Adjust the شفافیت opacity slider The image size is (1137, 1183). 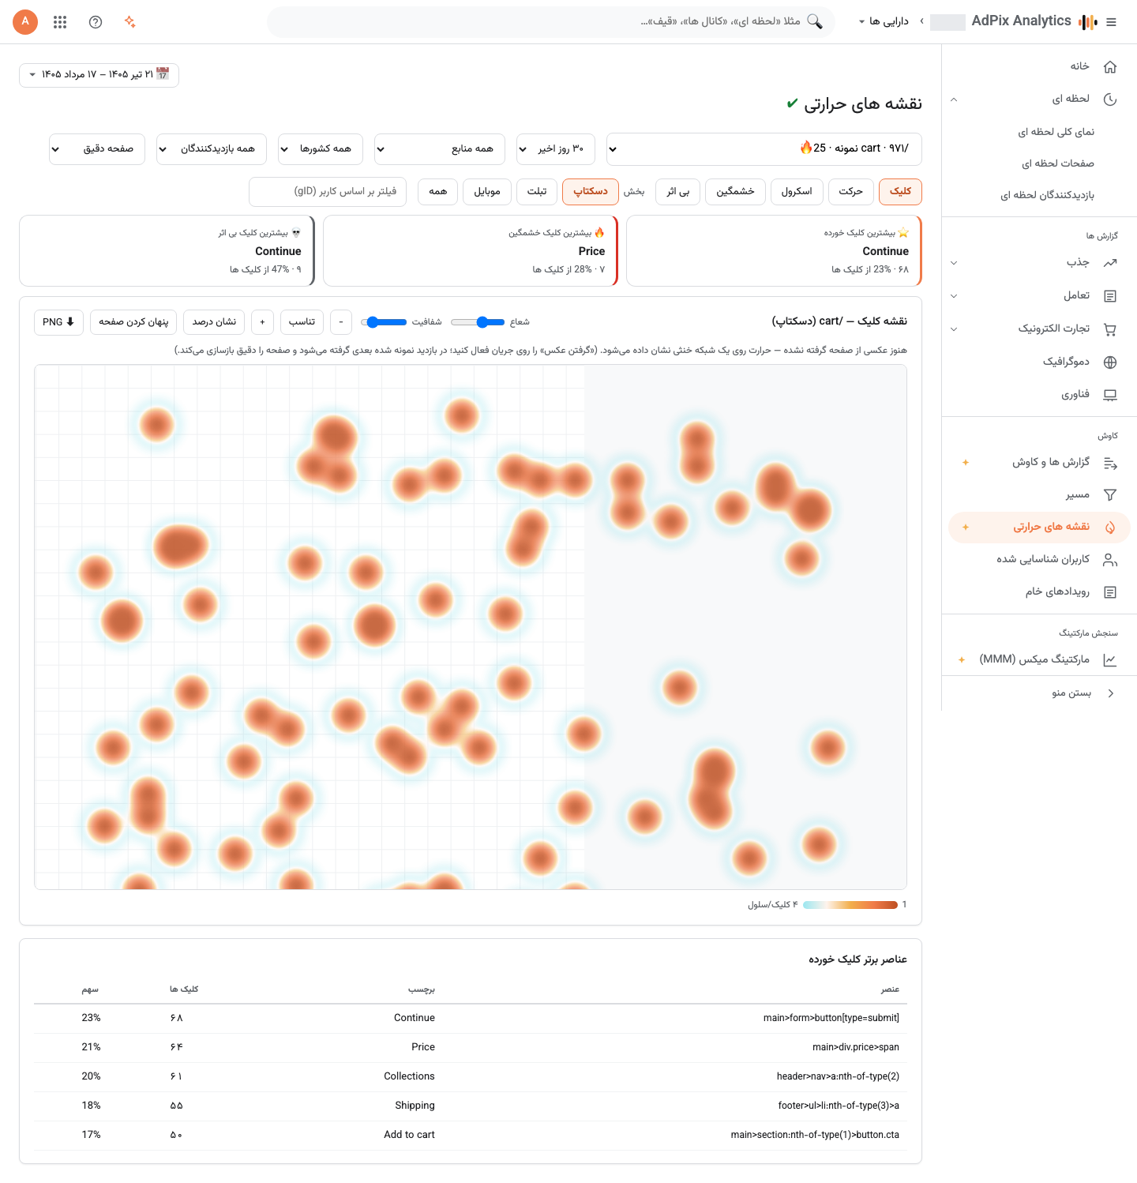click(x=384, y=322)
